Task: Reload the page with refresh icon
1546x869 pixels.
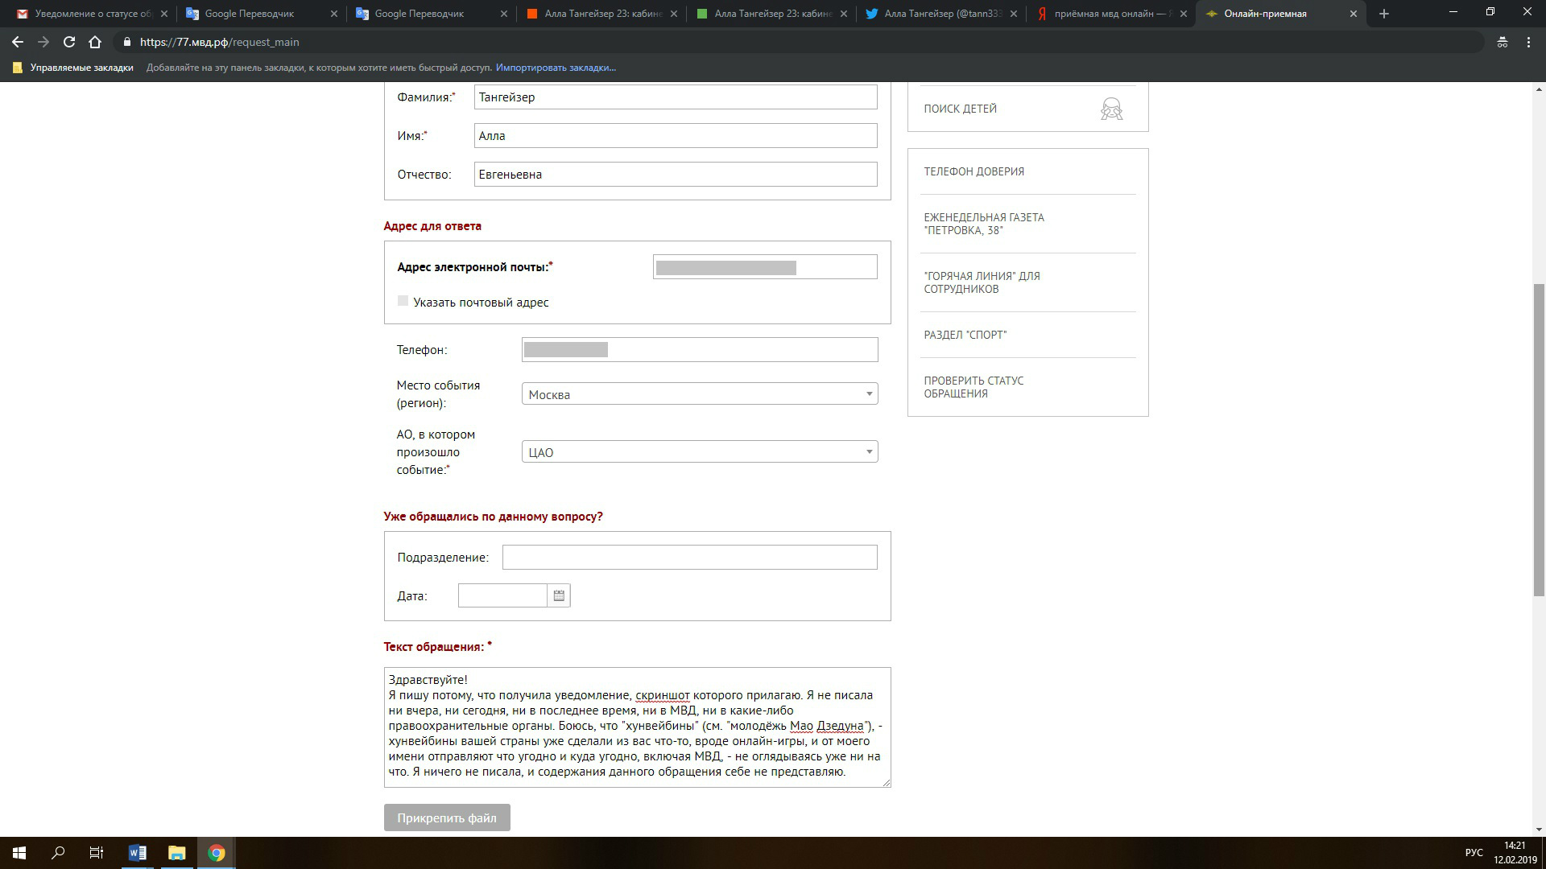Action: tap(69, 42)
